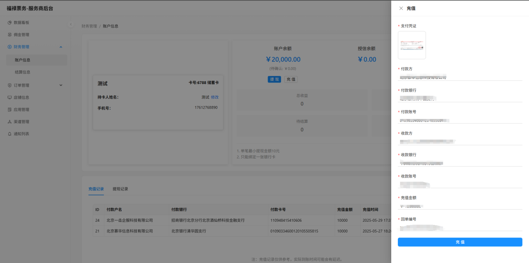
Task: Open the 支付凭证 uploaded image thumbnail
Action: [x=412, y=45]
